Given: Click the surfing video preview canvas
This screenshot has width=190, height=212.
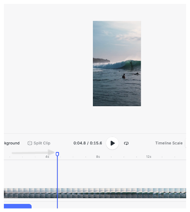Looking at the screenshot, I should [117, 63].
